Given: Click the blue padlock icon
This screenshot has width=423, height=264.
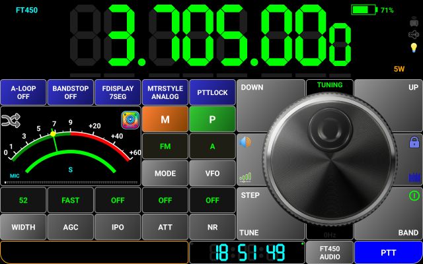Looking at the screenshot, I should [x=414, y=142].
